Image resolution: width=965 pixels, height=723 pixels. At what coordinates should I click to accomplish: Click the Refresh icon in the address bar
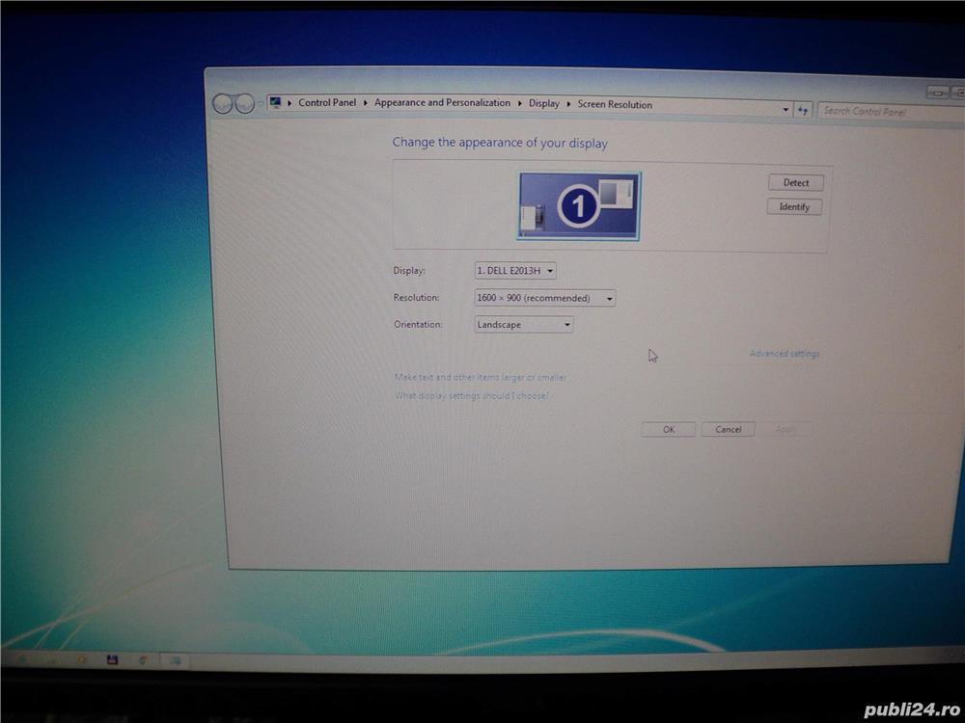pos(804,109)
